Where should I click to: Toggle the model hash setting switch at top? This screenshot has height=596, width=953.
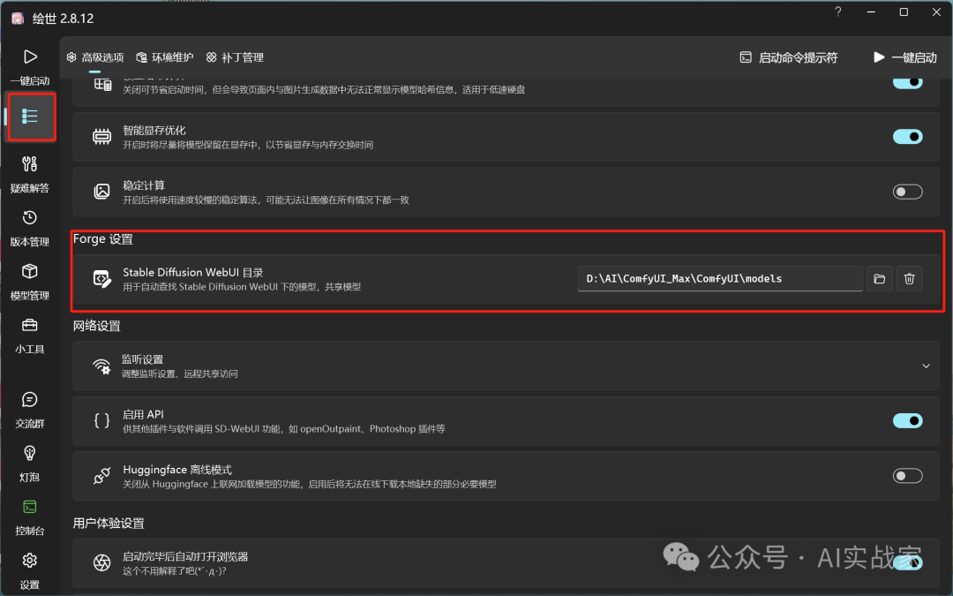(x=907, y=82)
